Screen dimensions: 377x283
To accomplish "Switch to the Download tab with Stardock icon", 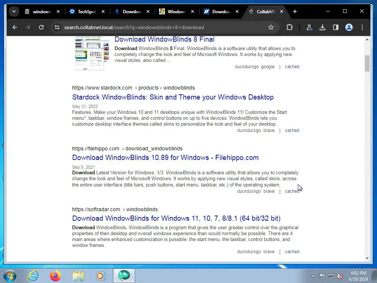I will coord(218,11).
